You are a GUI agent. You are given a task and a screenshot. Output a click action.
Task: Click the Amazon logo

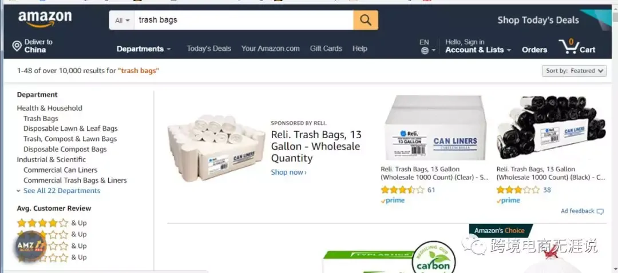[x=45, y=19]
